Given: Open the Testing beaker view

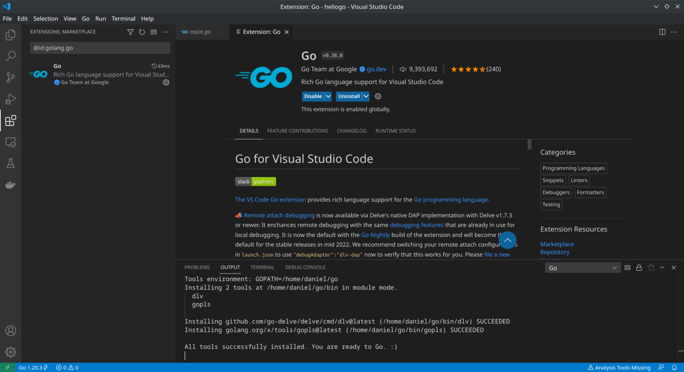Looking at the screenshot, I should click(x=10, y=163).
